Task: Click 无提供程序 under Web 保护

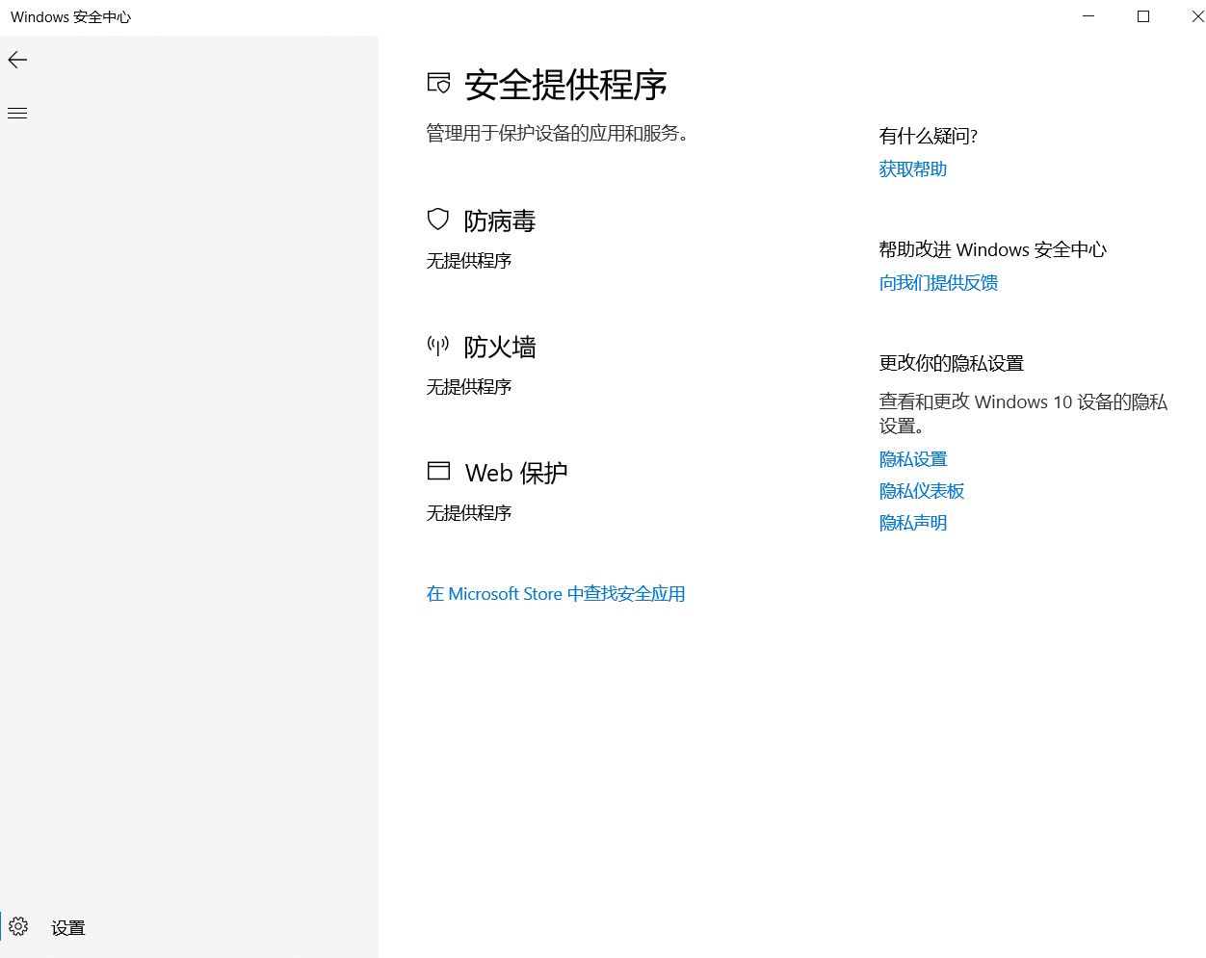Action: 469,513
